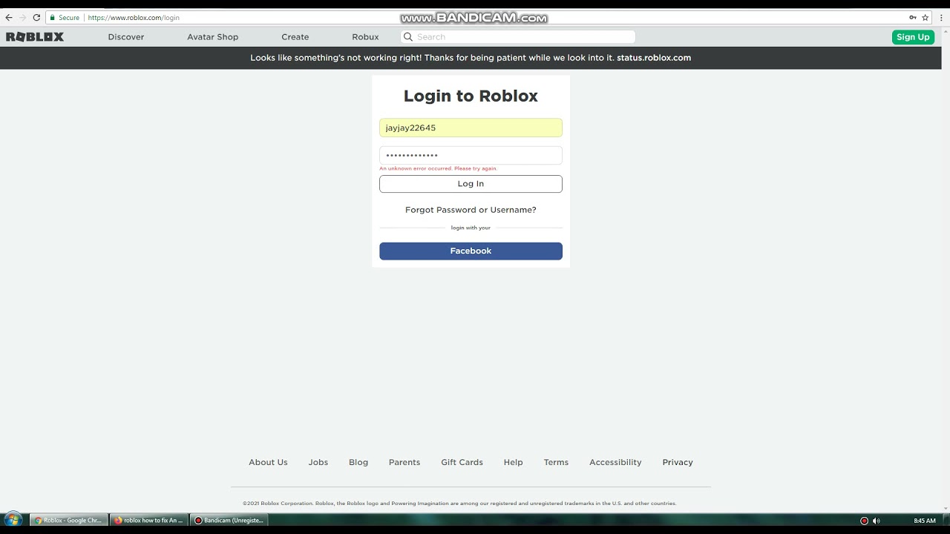Click the address bar URL
Screen dimensions: 950x534
(134, 17)
